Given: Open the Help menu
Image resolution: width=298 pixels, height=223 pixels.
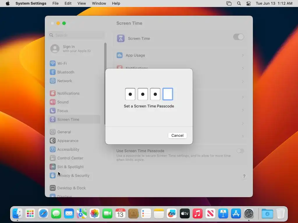Looking at the screenshot, I should pos(116,3).
